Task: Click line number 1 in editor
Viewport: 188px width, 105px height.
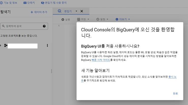Action: click(59, 26)
